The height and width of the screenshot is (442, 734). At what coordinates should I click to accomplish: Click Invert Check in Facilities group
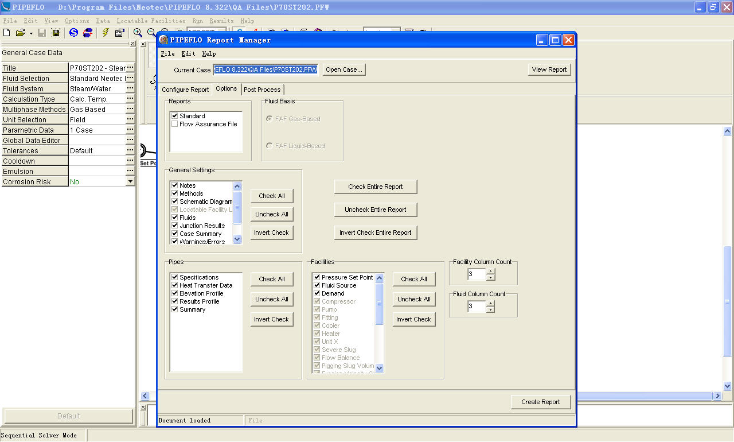pyautogui.click(x=414, y=319)
